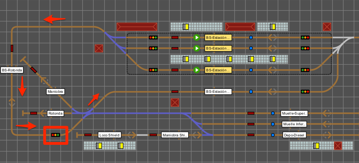Select the Loco Shield block label
Viewport: 359px width, 163px height.
(109, 135)
